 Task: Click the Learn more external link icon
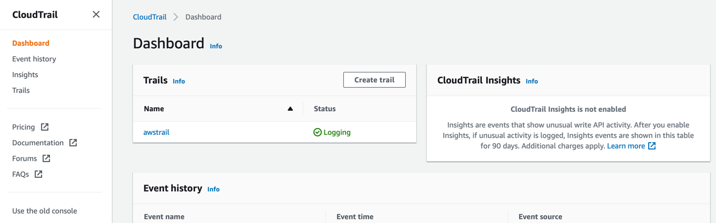(x=652, y=146)
